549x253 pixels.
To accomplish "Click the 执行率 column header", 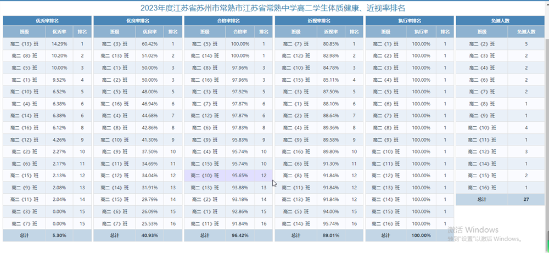I will (x=421, y=32).
